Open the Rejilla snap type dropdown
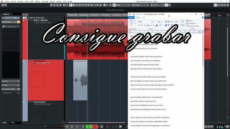 point(123,5)
